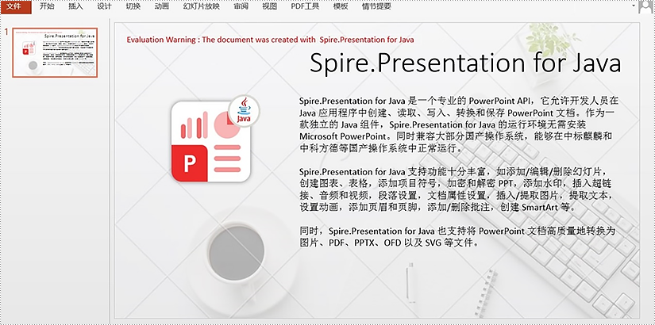The height and width of the screenshot is (325, 655).
Task: Switch to the 开始 ribbon tab
Action: [47, 6]
